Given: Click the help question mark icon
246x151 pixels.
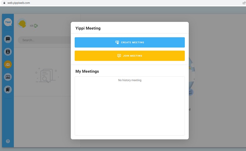Looking at the screenshot, I should tap(8, 141).
